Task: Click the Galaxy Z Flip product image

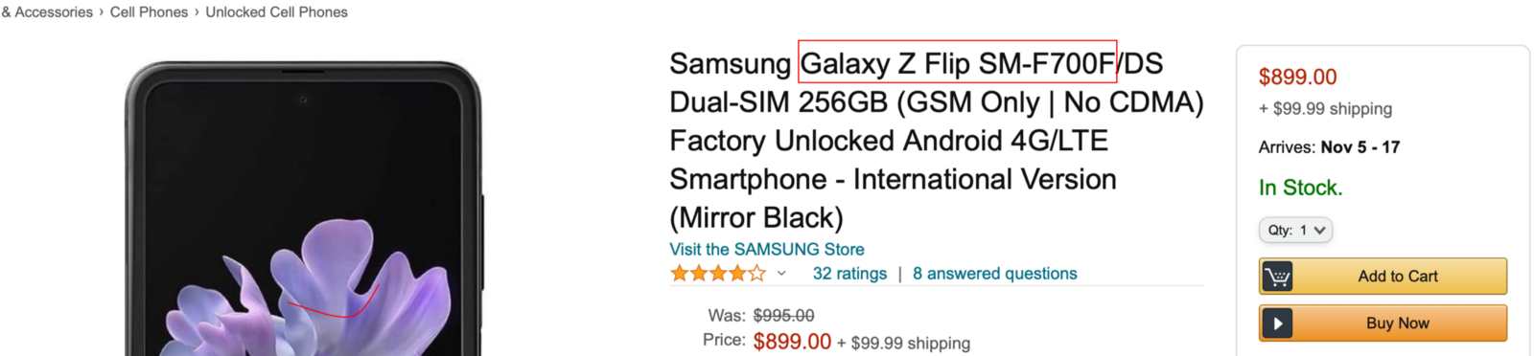Action: 303,209
